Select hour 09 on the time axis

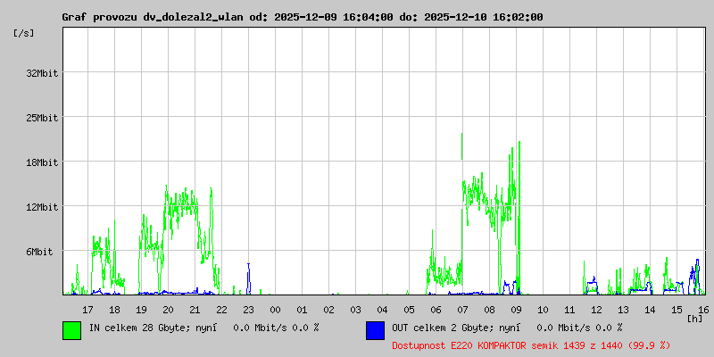pos(516,310)
